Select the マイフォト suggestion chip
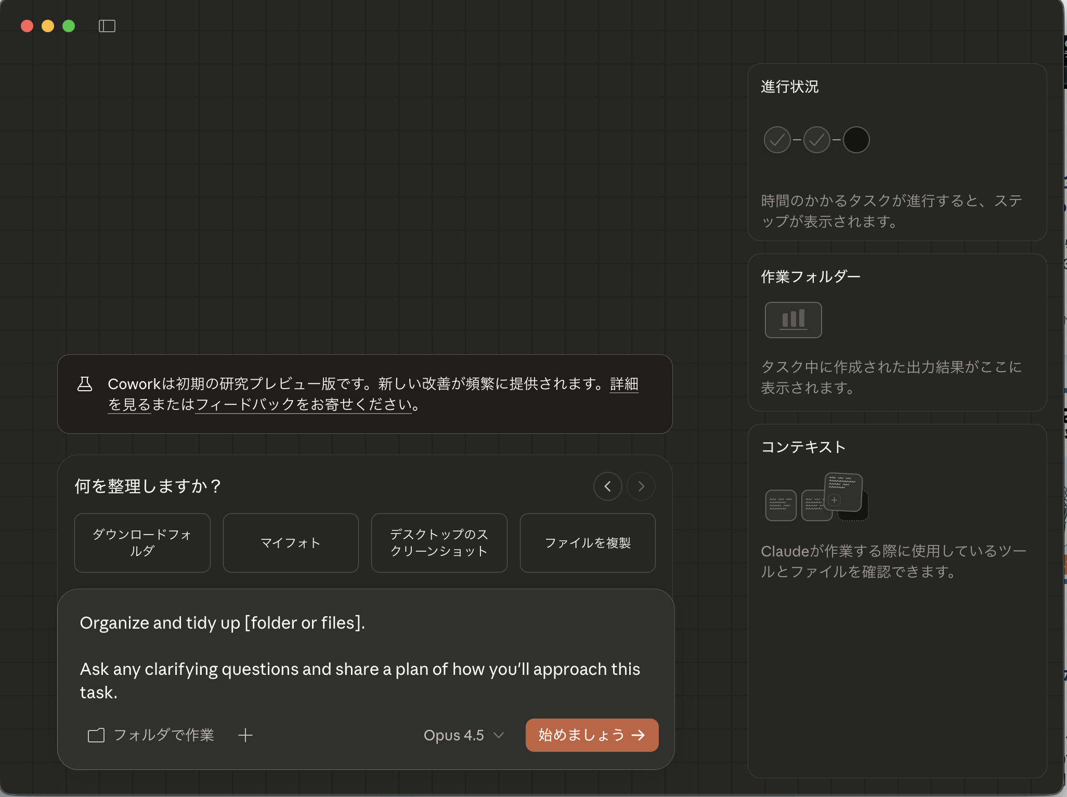 (290, 542)
